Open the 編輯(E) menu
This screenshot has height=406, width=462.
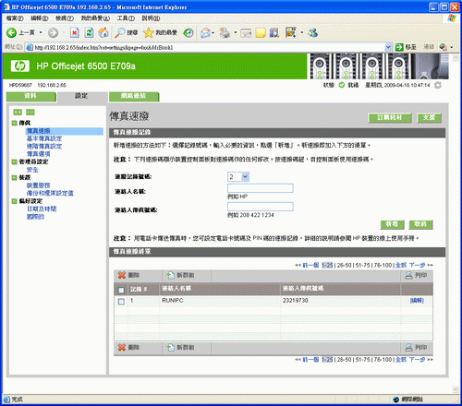point(40,18)
